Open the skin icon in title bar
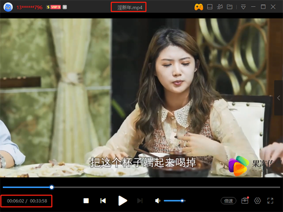Screen dimensions: 283x212 click(209, 7)
